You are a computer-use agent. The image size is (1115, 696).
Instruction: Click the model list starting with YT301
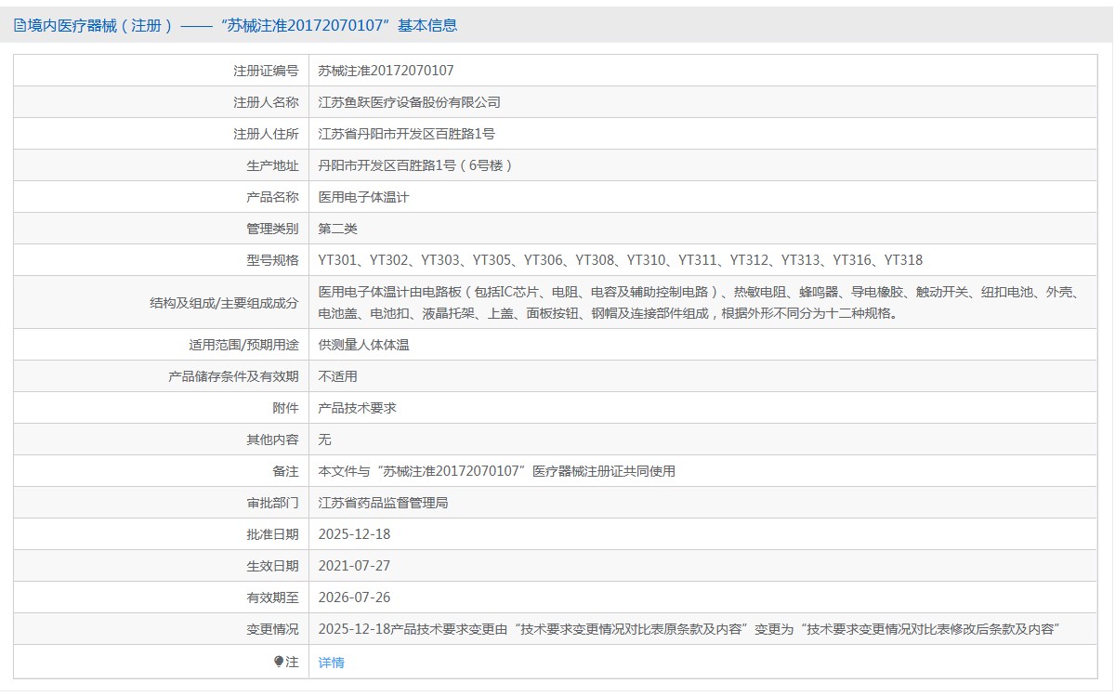[620, 260]
